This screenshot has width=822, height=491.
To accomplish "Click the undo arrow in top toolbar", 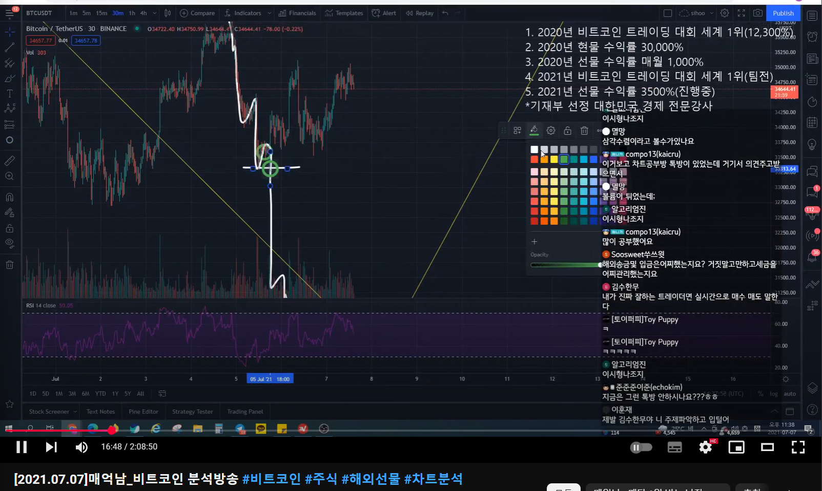I will [445, 13].
